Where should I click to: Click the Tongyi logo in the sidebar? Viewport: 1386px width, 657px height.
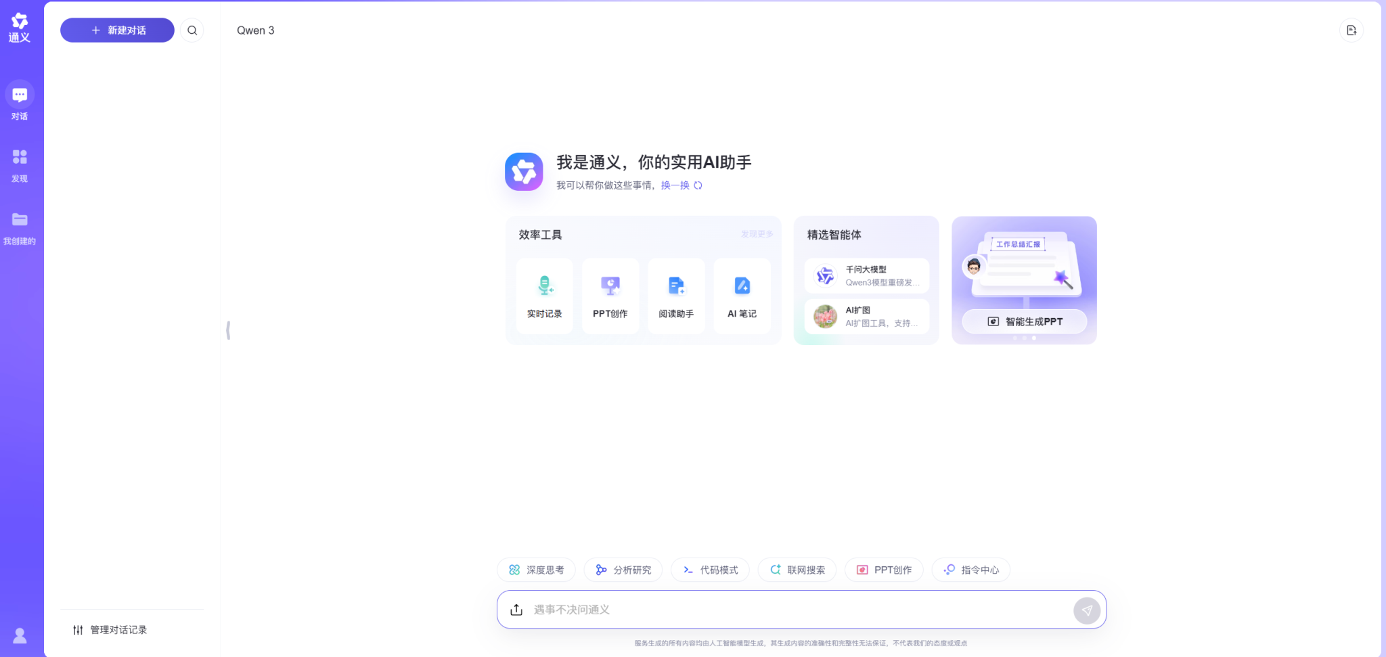tap(20, 28)
